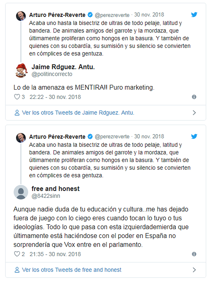Viewport: 211px width, 281px height.
Task: Click verified badge in second quoted tweet
Action: 90,137
